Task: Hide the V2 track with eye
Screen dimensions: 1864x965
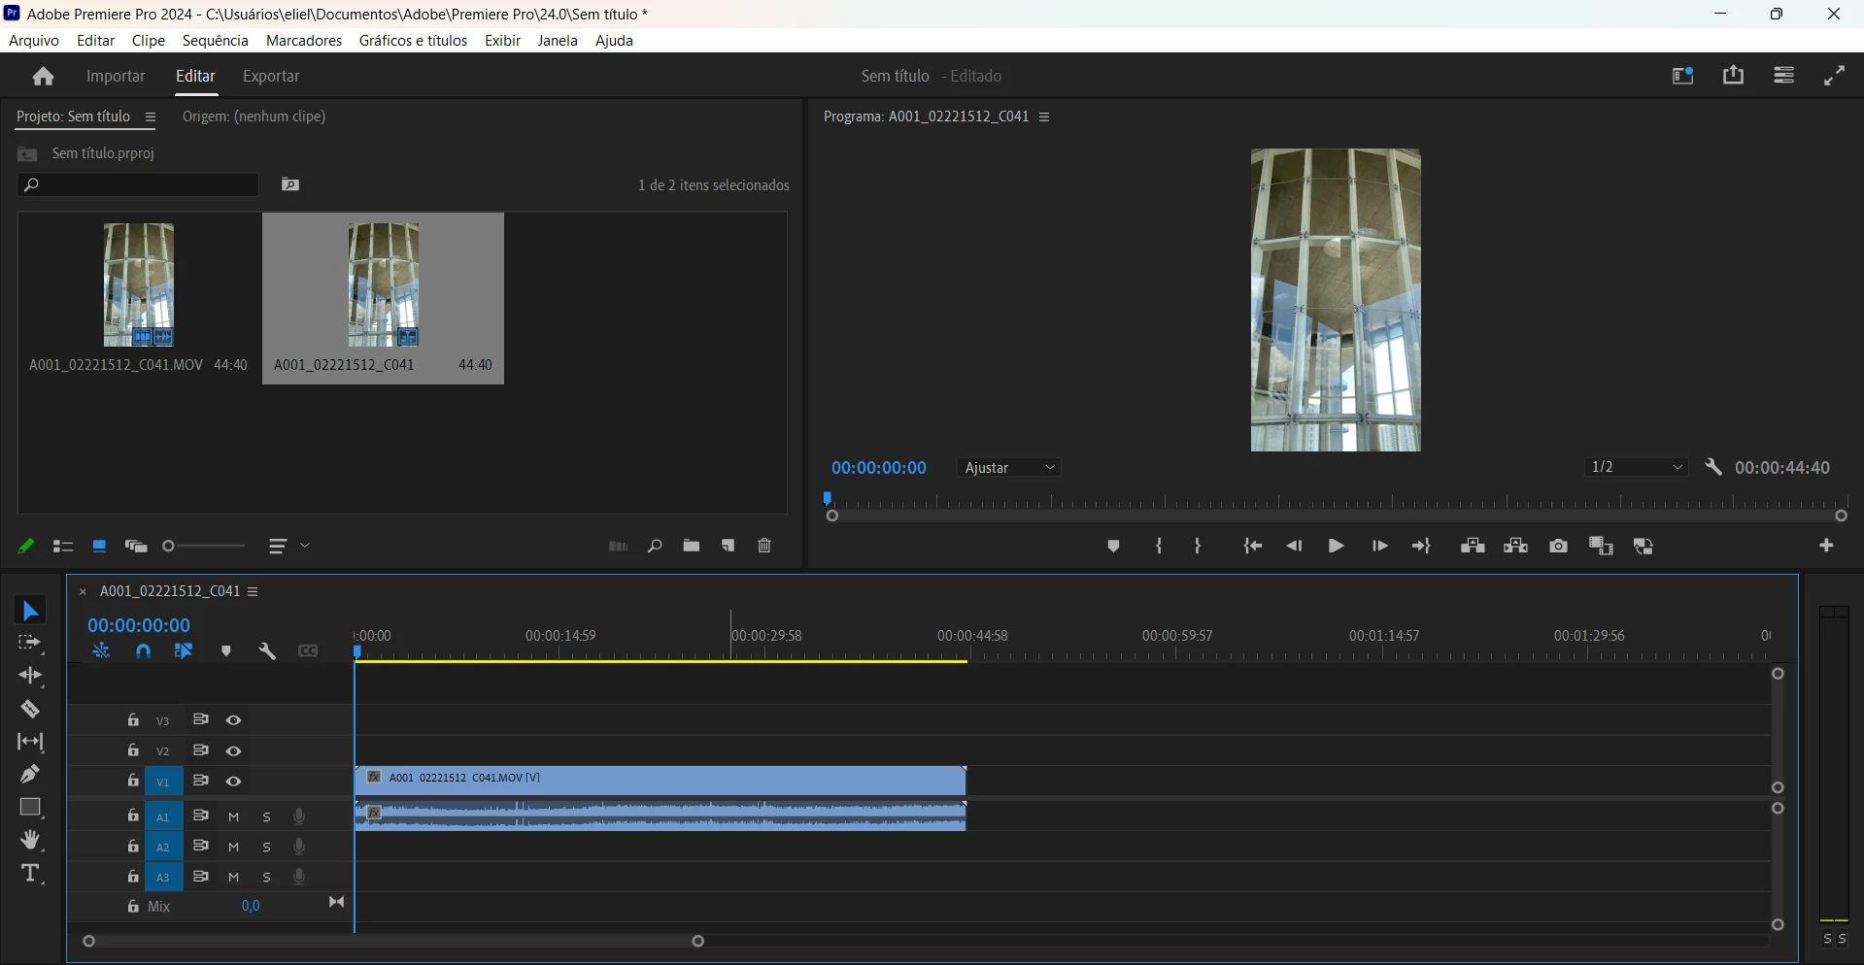Action: pyautogui.click(x=234, y=751)
